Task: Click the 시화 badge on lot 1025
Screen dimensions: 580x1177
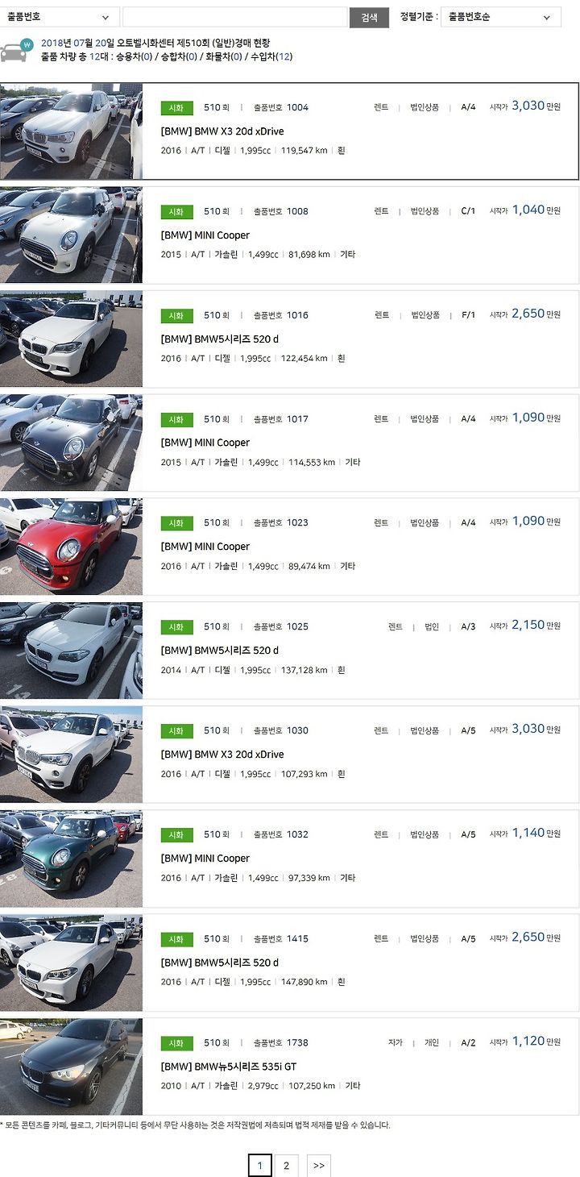Action: [x=176, y=627]
